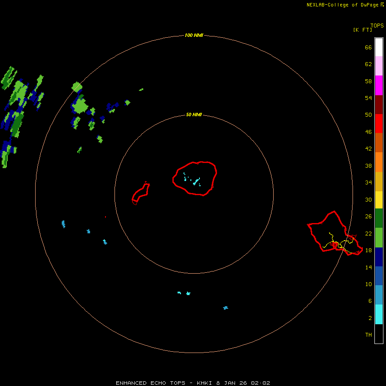Screen dimensions: 386x386
Task: Click the medium blue 10 kft legend swatch
Action: pyautogui.click(x=379, y=276)
